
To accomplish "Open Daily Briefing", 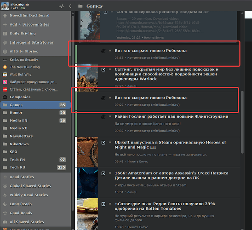I will [23, 34].
